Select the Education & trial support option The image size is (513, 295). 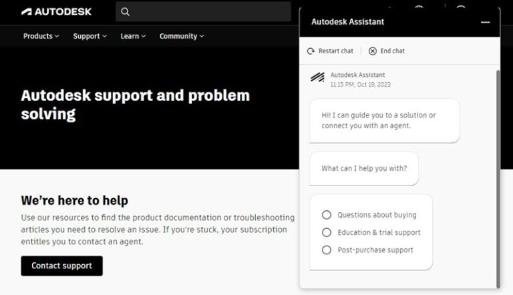327,232
